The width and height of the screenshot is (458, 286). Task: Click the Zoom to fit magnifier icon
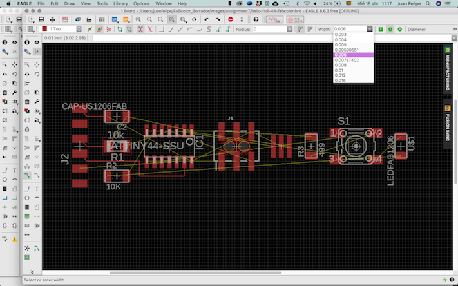139,19
